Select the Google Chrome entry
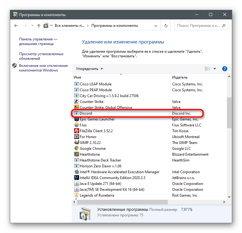Screen dimensions: 242x233 pos(93,149)
